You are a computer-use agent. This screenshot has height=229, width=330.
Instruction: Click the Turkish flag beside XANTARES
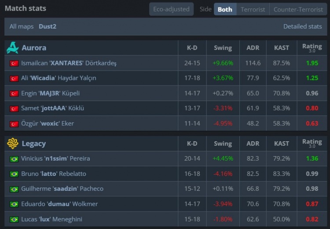(14, 63)
